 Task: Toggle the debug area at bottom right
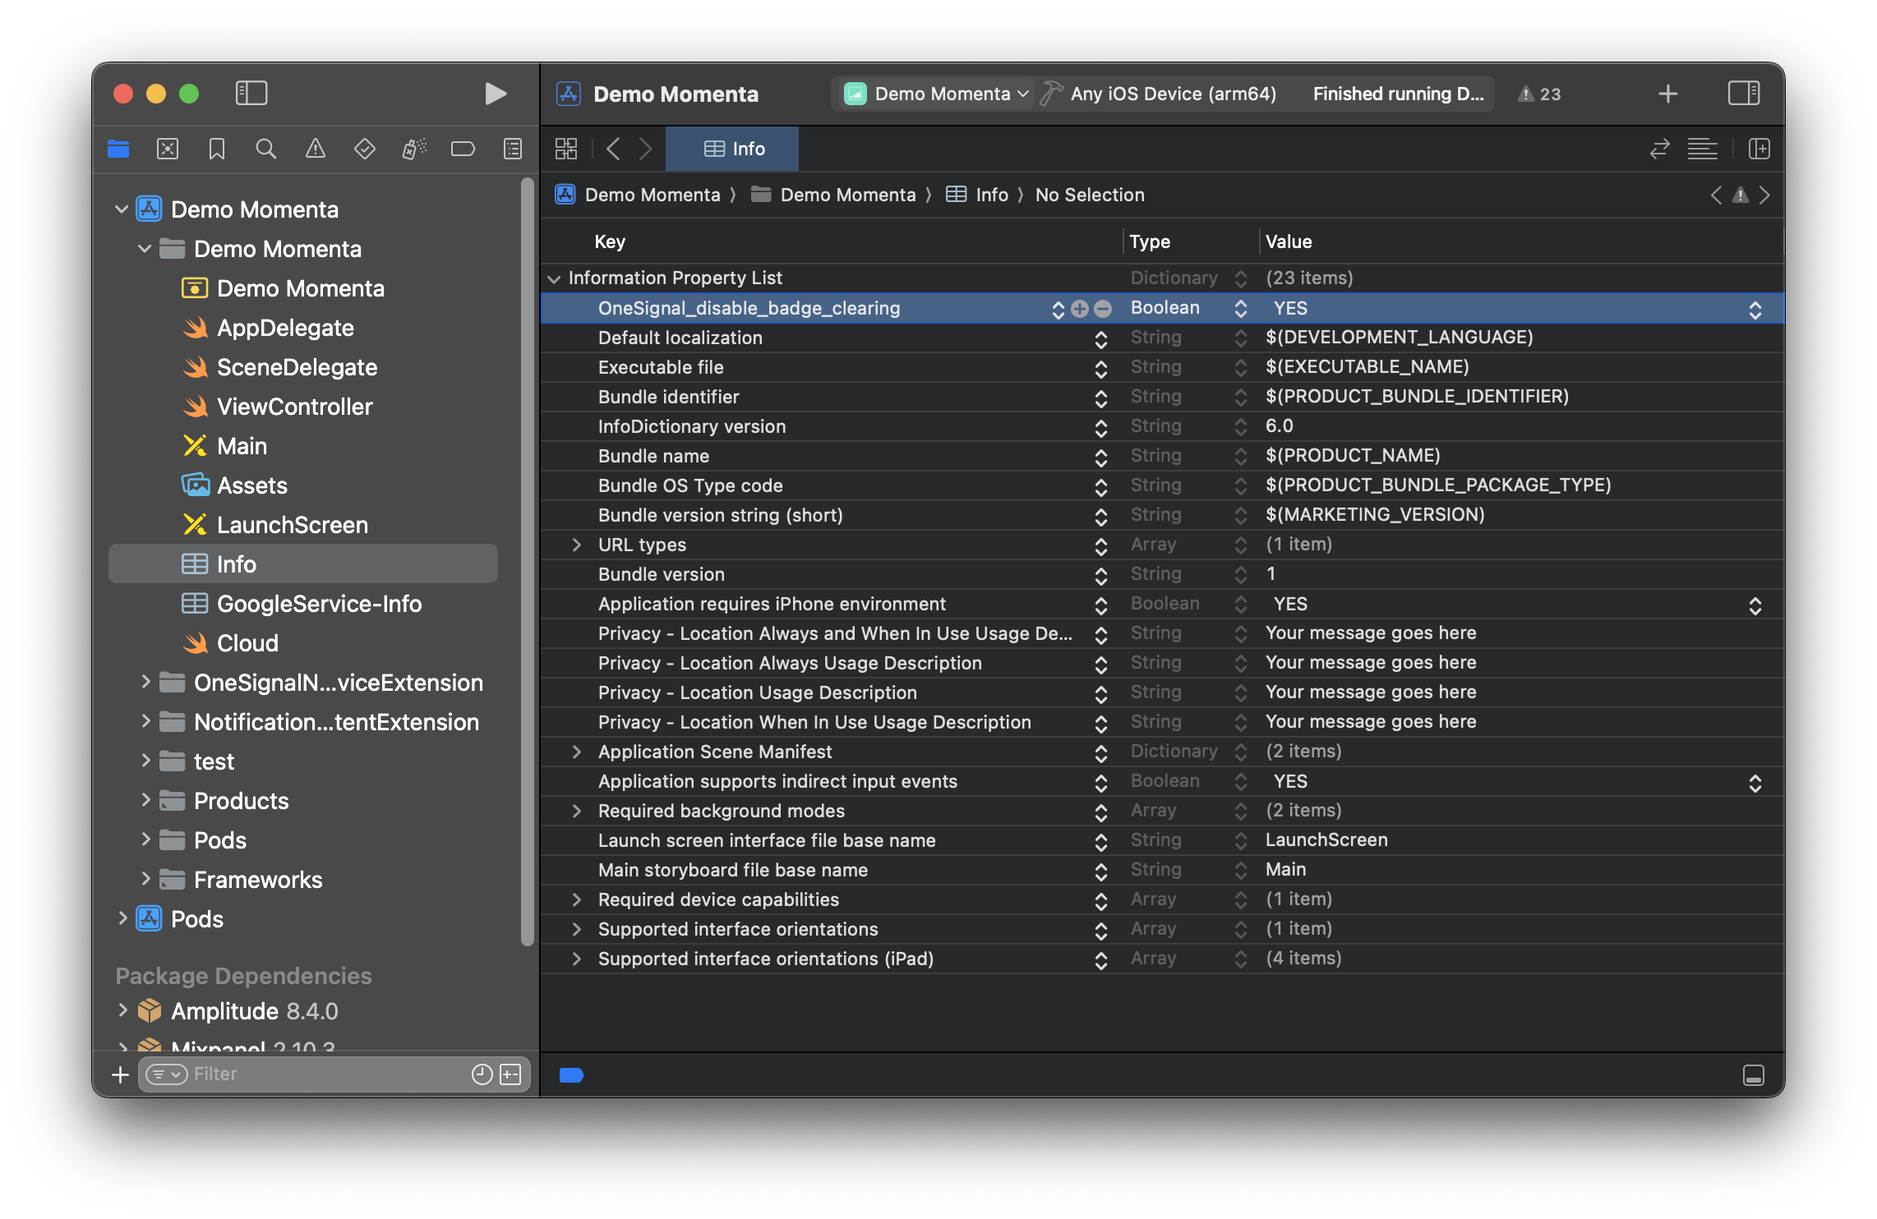pos(1753,1075)
